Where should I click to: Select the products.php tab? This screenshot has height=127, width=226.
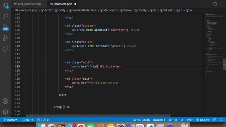click(63, 4)
